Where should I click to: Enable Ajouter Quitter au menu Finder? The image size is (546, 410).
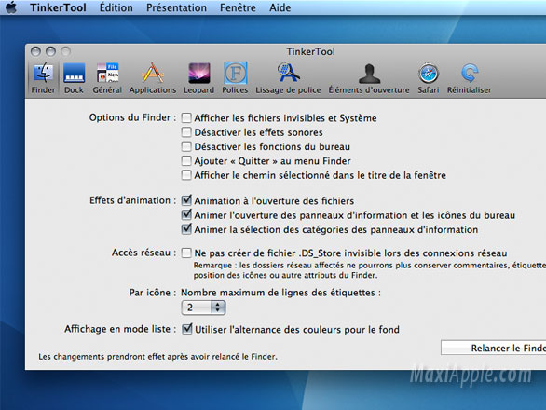click(186, 160)
